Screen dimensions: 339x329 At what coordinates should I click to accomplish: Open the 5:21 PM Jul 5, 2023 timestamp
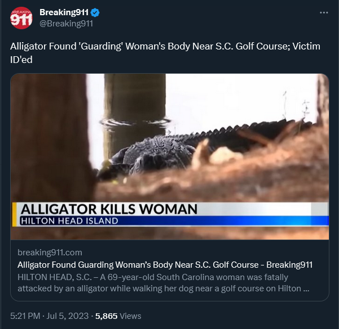click(x=49, y=316)
